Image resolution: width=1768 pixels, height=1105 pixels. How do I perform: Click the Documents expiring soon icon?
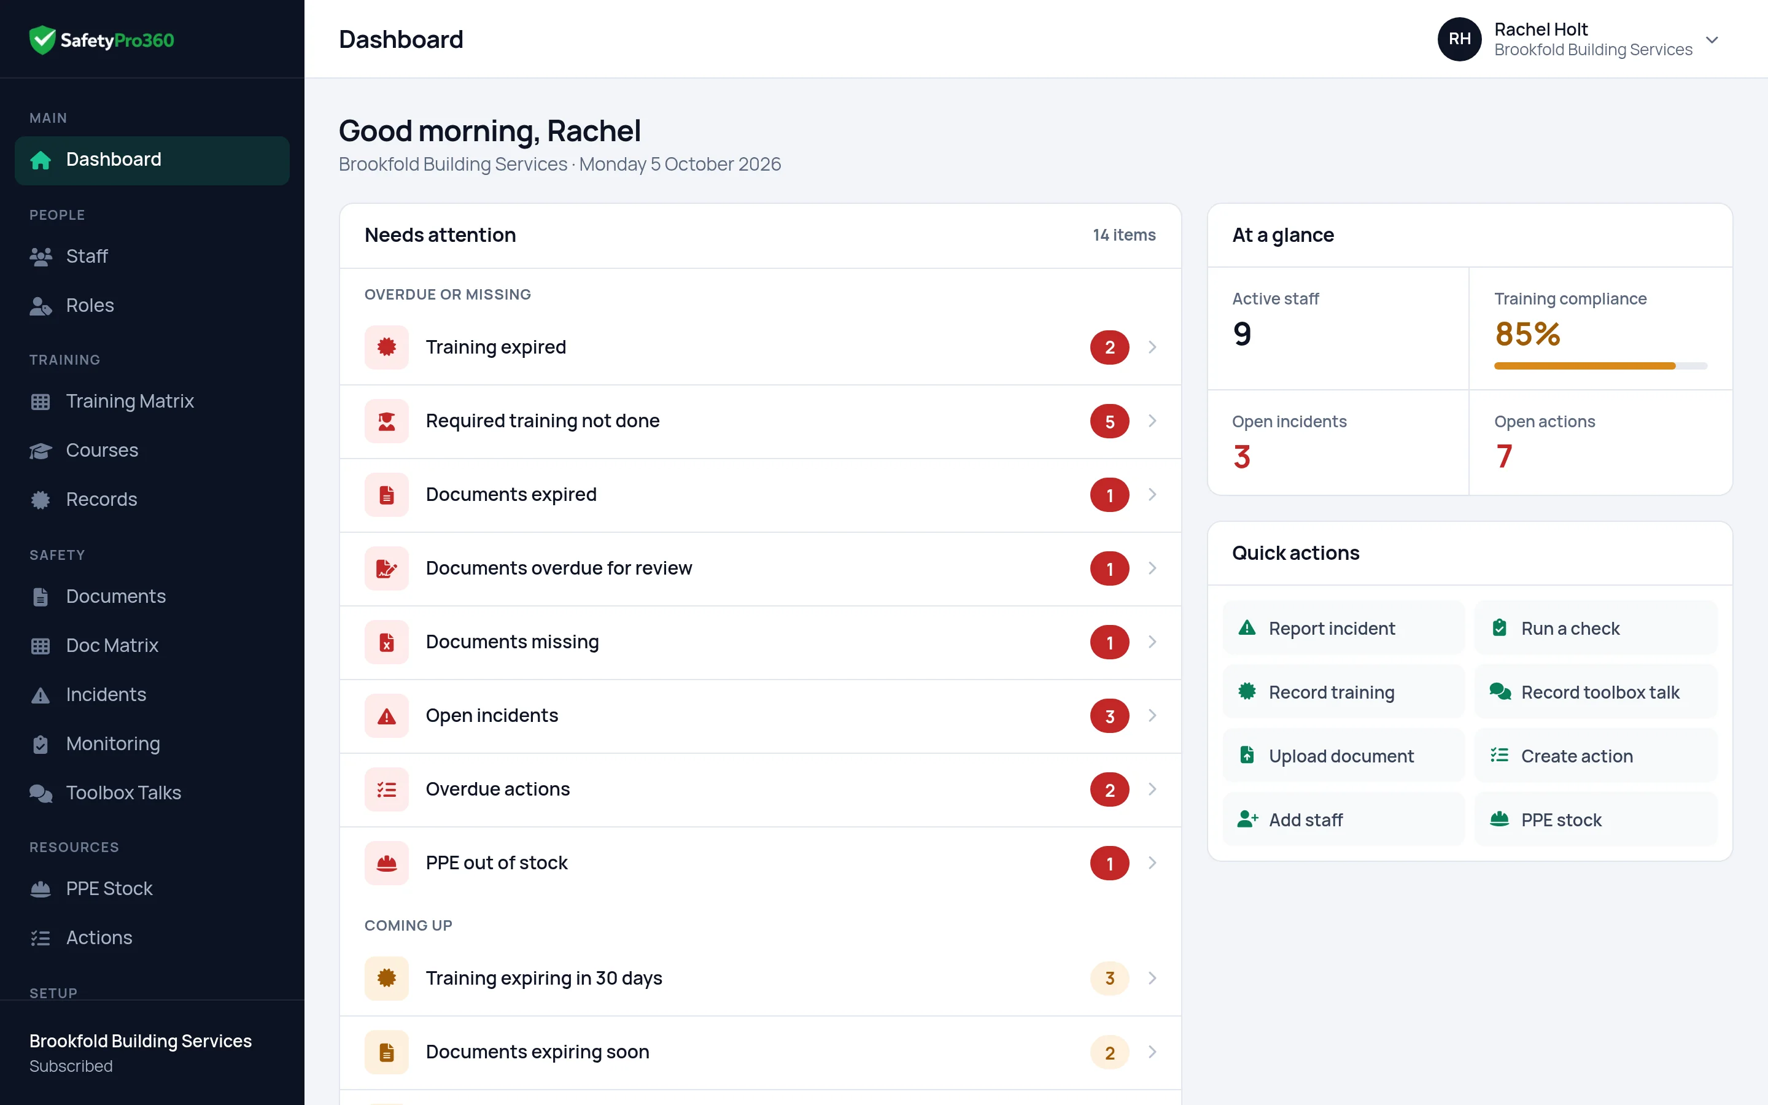tap(387, 1052)
